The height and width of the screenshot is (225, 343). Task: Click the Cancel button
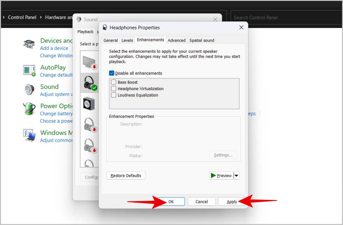click(202, 202)
